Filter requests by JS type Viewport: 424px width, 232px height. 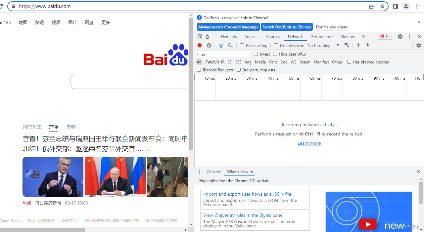click(229, 62)
